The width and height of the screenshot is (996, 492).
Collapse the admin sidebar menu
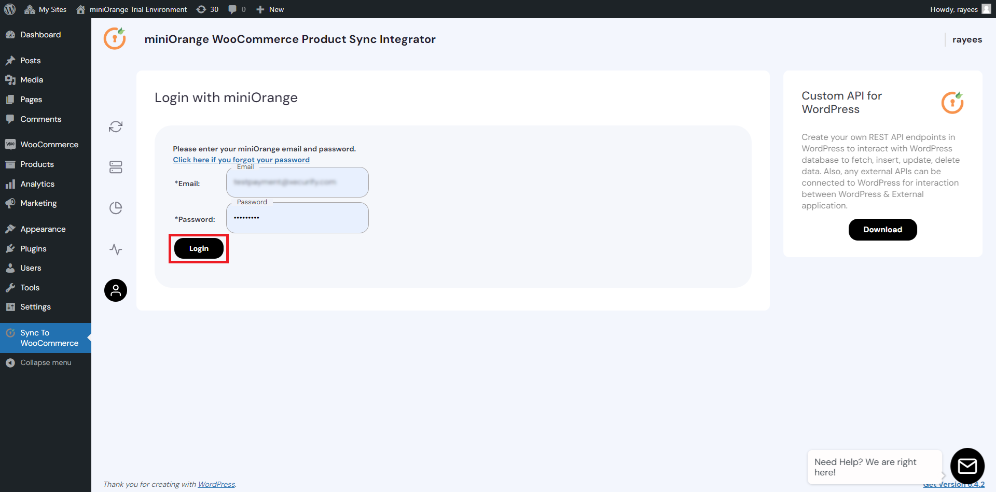coord(46,363)
